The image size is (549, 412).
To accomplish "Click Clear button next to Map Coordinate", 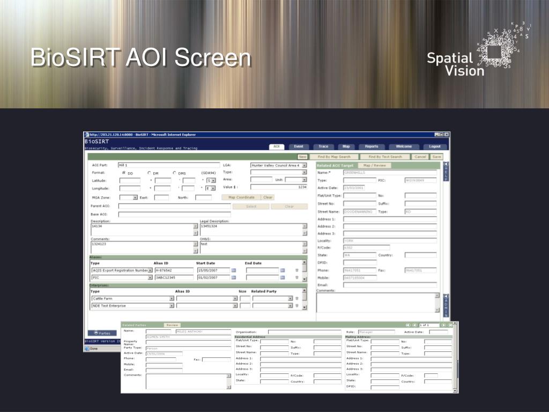I will point(268,197).
